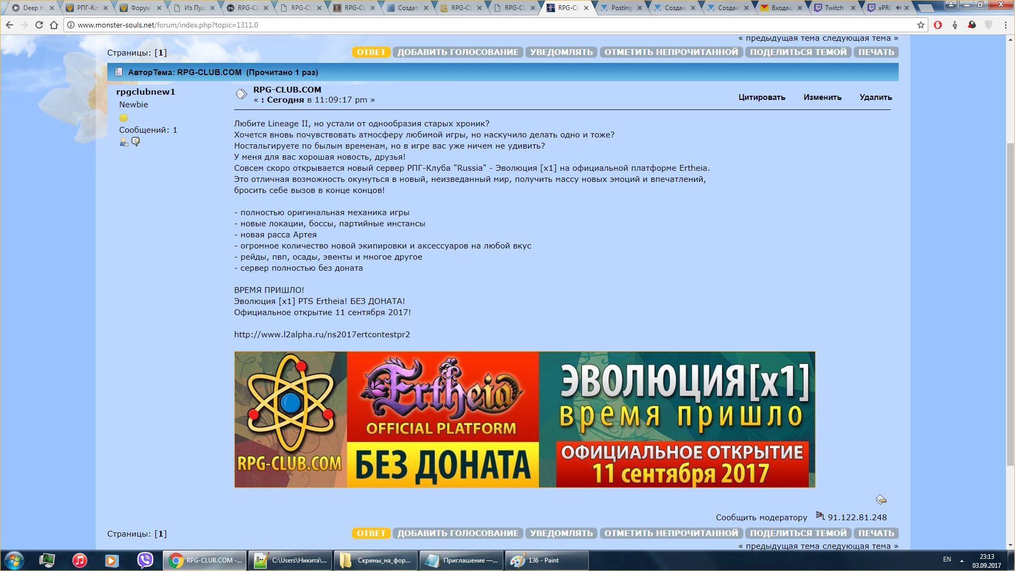1015x571 pixels.
Task: Click bottom УВЕДОМЛЯТЬ button
Action: 561,533
